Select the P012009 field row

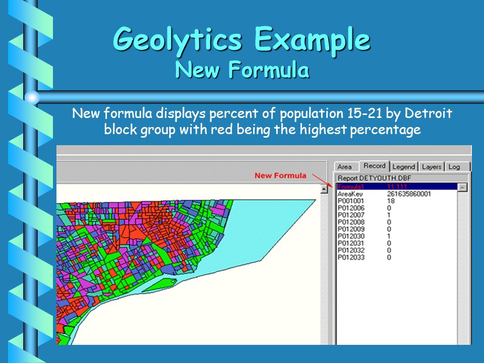click(x=397, y=229)
